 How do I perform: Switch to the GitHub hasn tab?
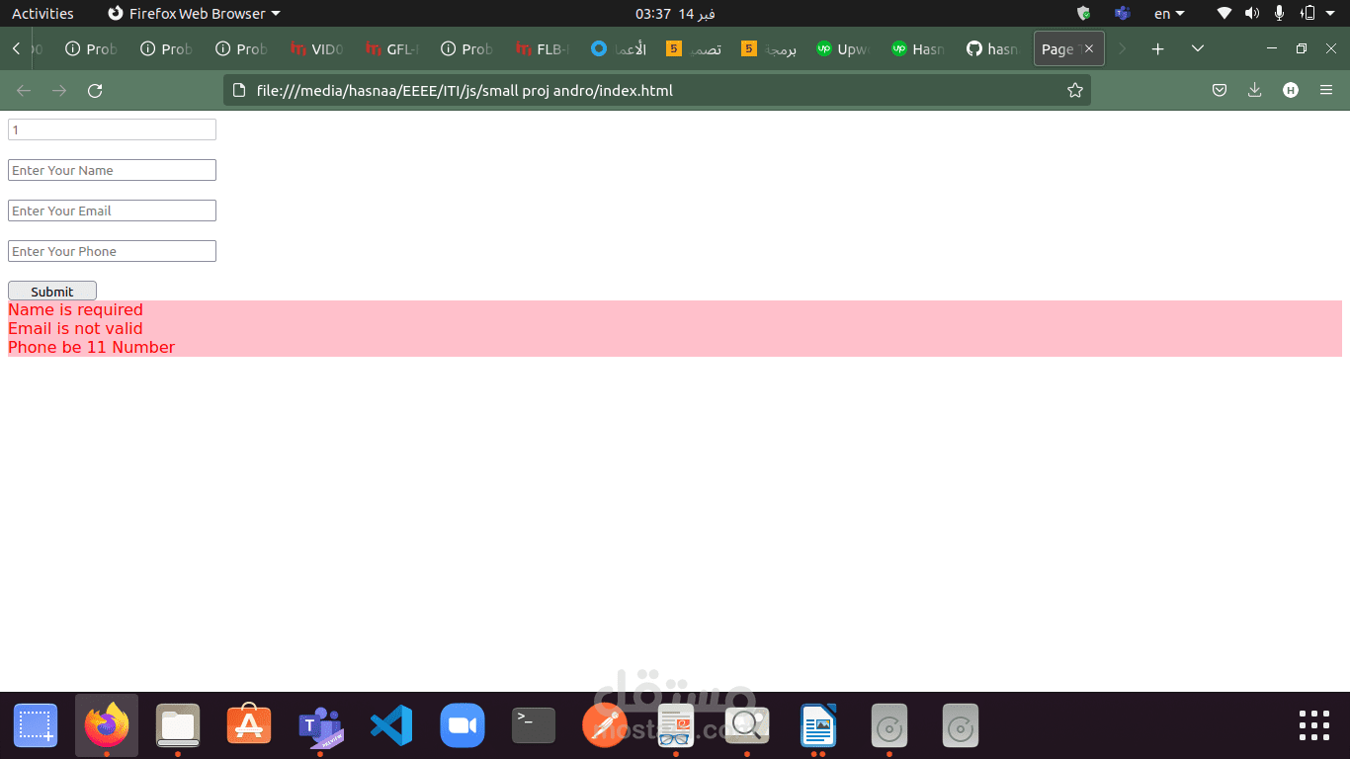click(993, 49)
